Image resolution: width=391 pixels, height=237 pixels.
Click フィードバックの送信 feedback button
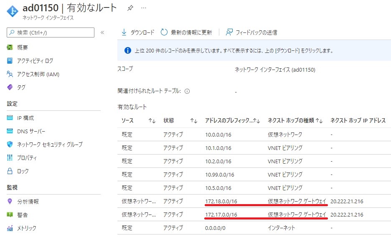point(251,32)
